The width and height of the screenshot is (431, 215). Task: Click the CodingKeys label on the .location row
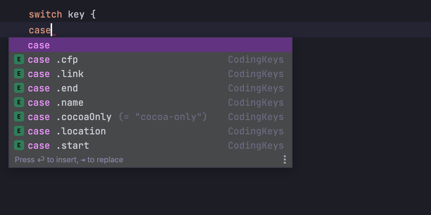click(256, 131)
